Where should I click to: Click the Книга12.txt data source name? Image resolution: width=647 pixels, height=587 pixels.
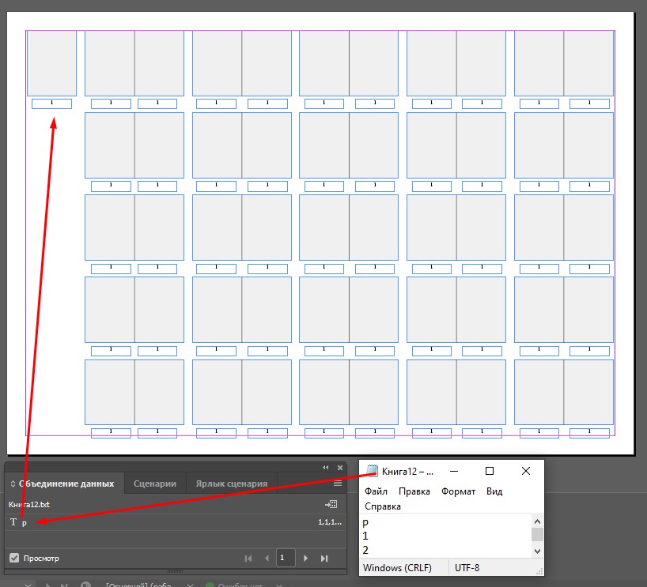29,504
